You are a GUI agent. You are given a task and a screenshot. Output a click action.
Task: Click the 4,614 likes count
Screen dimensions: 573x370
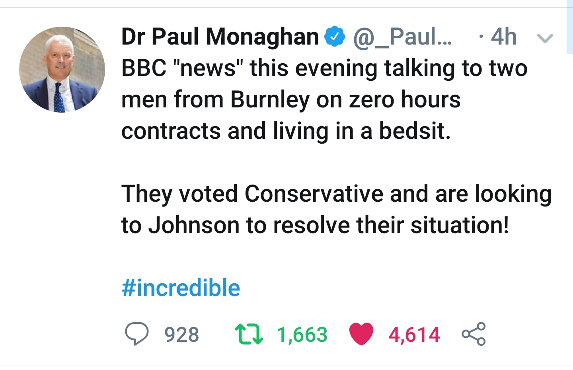click(414, 335)
